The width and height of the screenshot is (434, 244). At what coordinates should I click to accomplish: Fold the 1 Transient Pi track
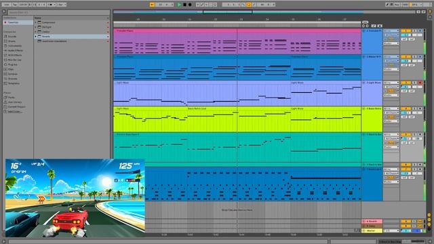pyautogui.click(x=363, y=30)
